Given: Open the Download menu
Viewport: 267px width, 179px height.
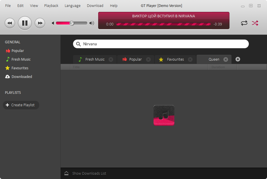Looking at the screenshot, I should tap(95, 5).
